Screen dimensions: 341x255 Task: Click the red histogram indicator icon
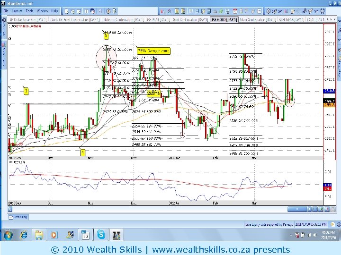tap(287, 11)
